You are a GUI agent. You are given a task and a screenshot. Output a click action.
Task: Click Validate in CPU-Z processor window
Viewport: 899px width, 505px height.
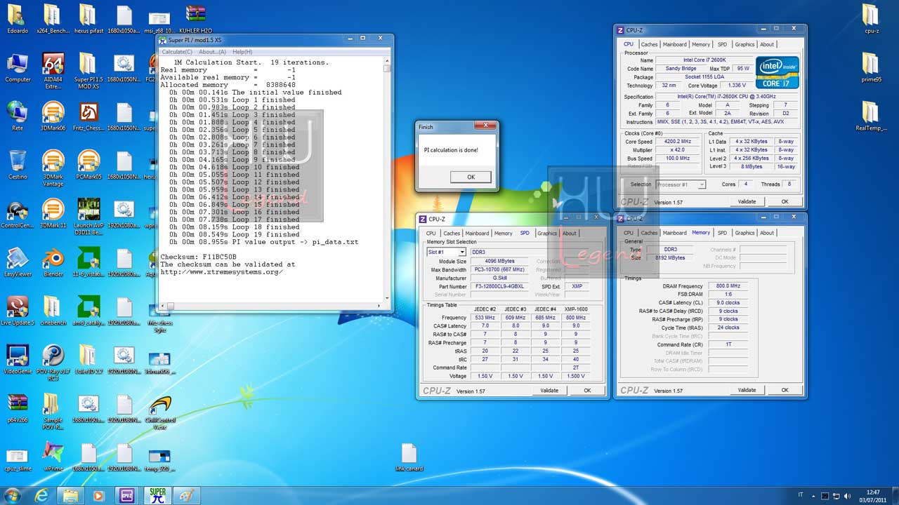click(747, 201)
